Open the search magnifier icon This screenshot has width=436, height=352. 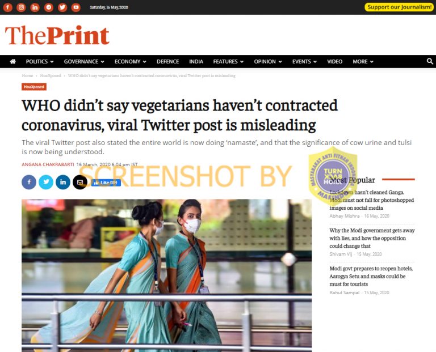[430, 61]
